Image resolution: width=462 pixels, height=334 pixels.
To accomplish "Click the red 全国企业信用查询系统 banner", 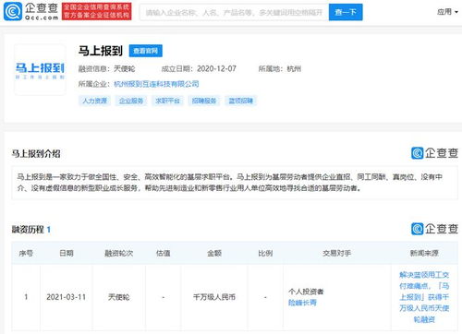I will coord(97,12).
